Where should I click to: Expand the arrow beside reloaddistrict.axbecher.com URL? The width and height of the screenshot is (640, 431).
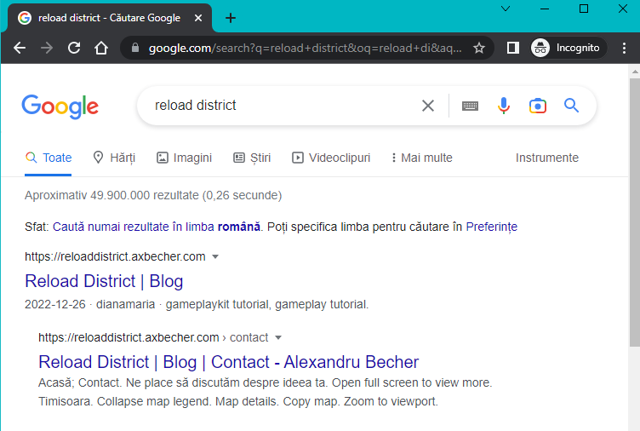pyautogui.click(x=215, y=256)
